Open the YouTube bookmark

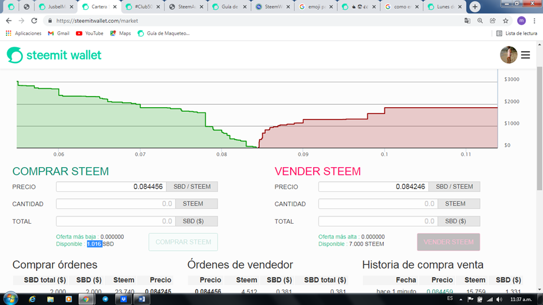pyautogui.click(x=90, y=33)
